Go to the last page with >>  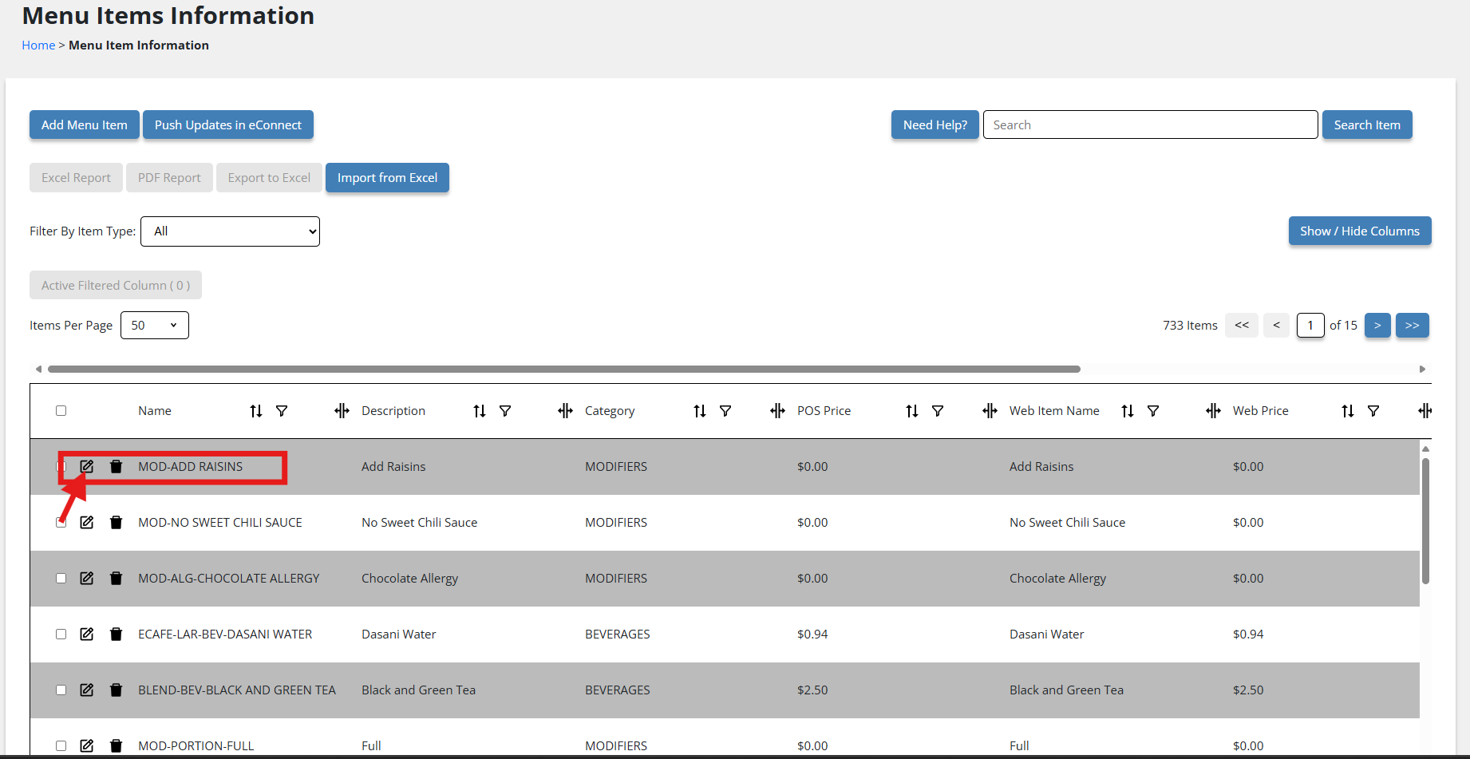click(x=1413, y=326)
